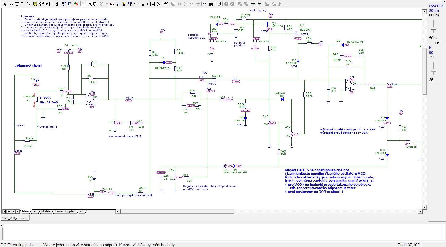Click the Help mode arrow-question icon
446x247 pixels.
pyautogui.click(x=64, y=4)
